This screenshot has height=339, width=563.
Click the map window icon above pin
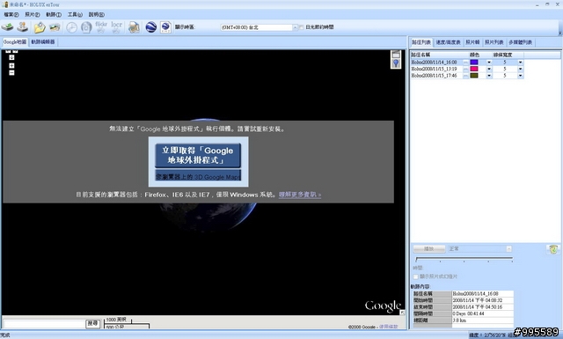pos(396,55)
